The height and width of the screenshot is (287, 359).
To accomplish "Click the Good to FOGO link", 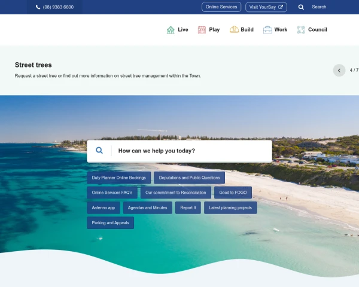I will point(233,193).
